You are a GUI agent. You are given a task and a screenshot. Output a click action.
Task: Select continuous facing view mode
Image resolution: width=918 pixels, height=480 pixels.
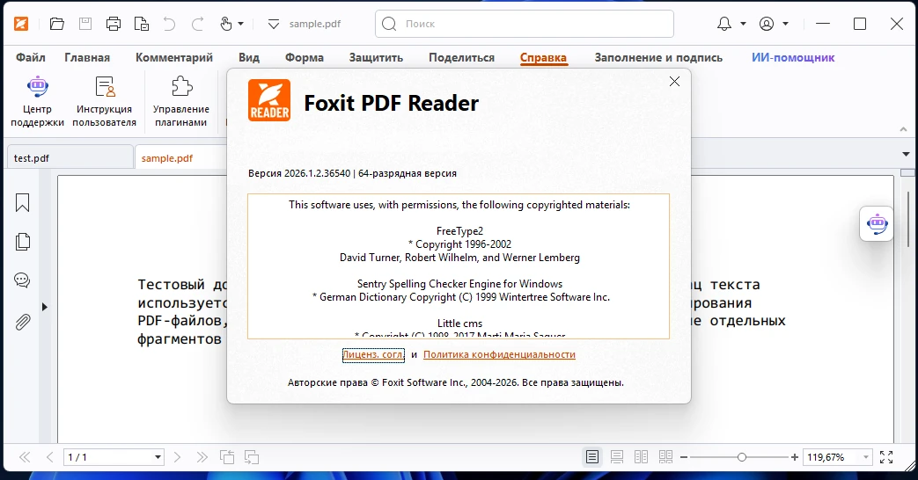[665, 457]
